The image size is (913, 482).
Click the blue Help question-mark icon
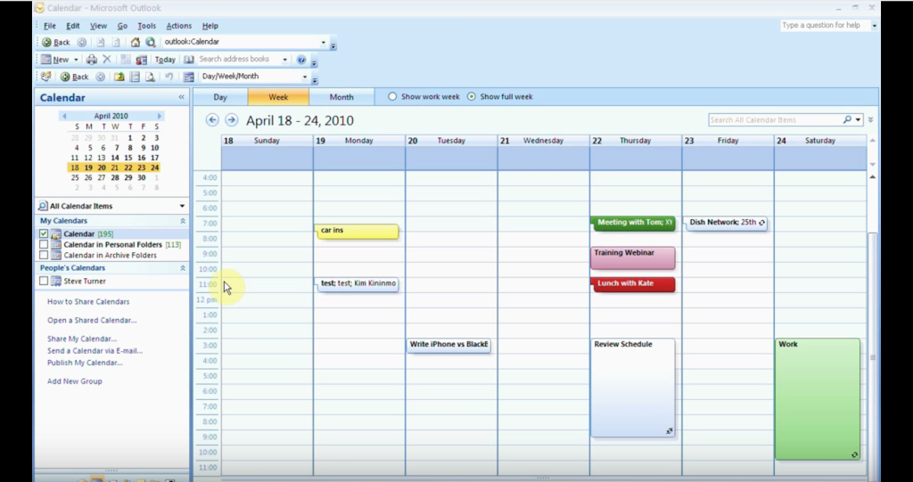[x=301, y=60]
